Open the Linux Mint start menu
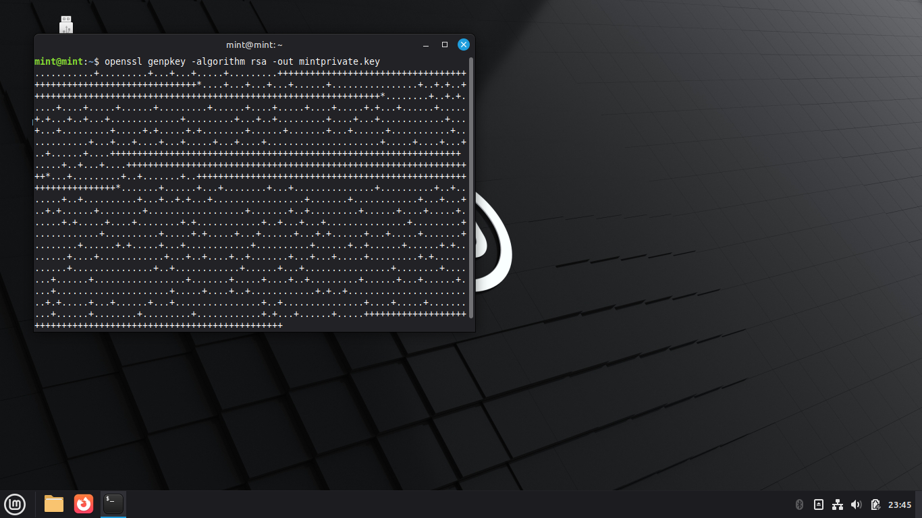922x518 pixels. [15, 504]
